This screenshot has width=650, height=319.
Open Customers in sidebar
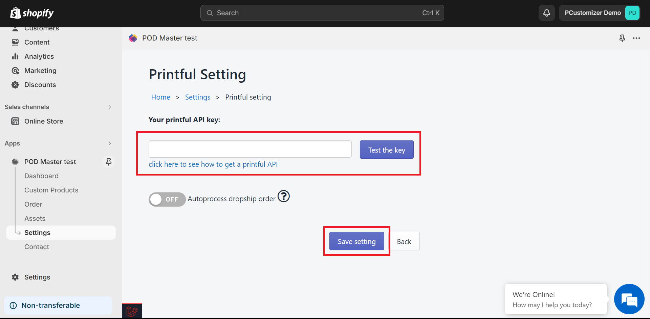pyautogui.click(x=42, y=29)
